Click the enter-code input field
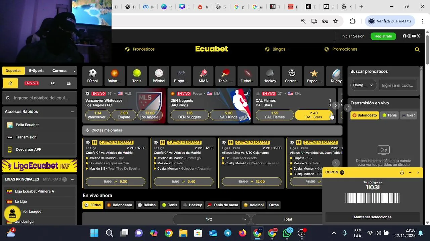 [x=398, y=85]
